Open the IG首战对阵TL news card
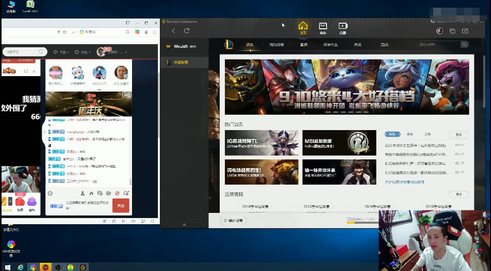 click(261, 142)
